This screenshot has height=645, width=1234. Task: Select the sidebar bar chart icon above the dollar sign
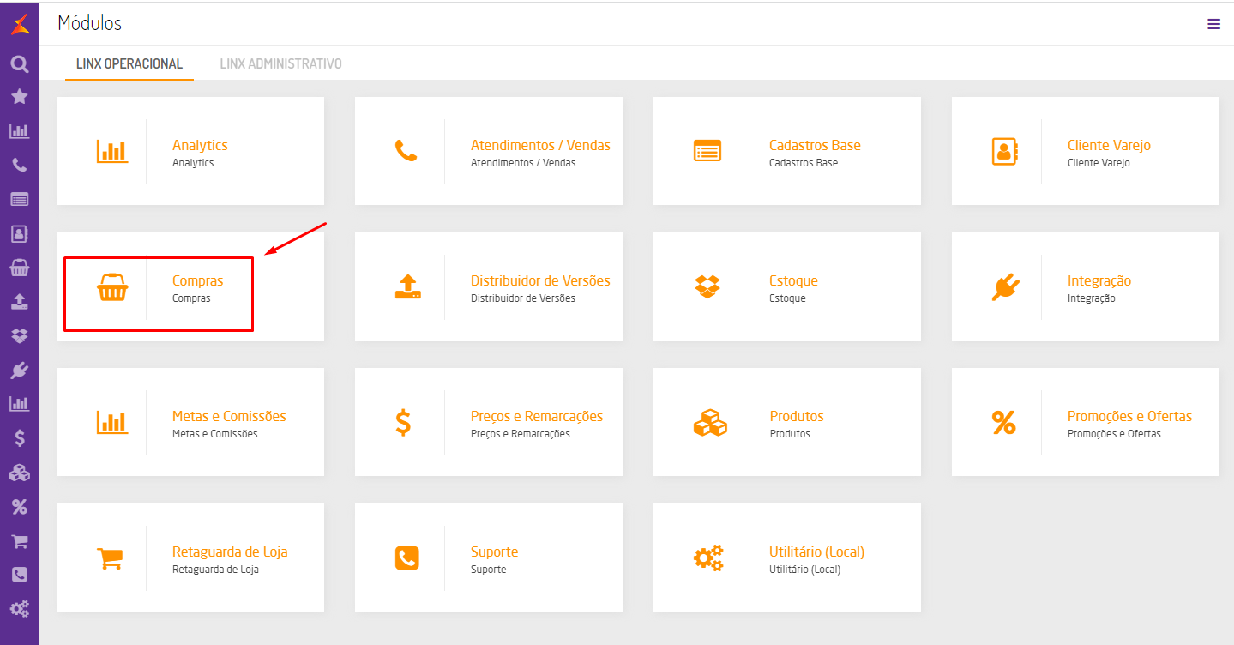pyautogui.click(x=20, y=403)
